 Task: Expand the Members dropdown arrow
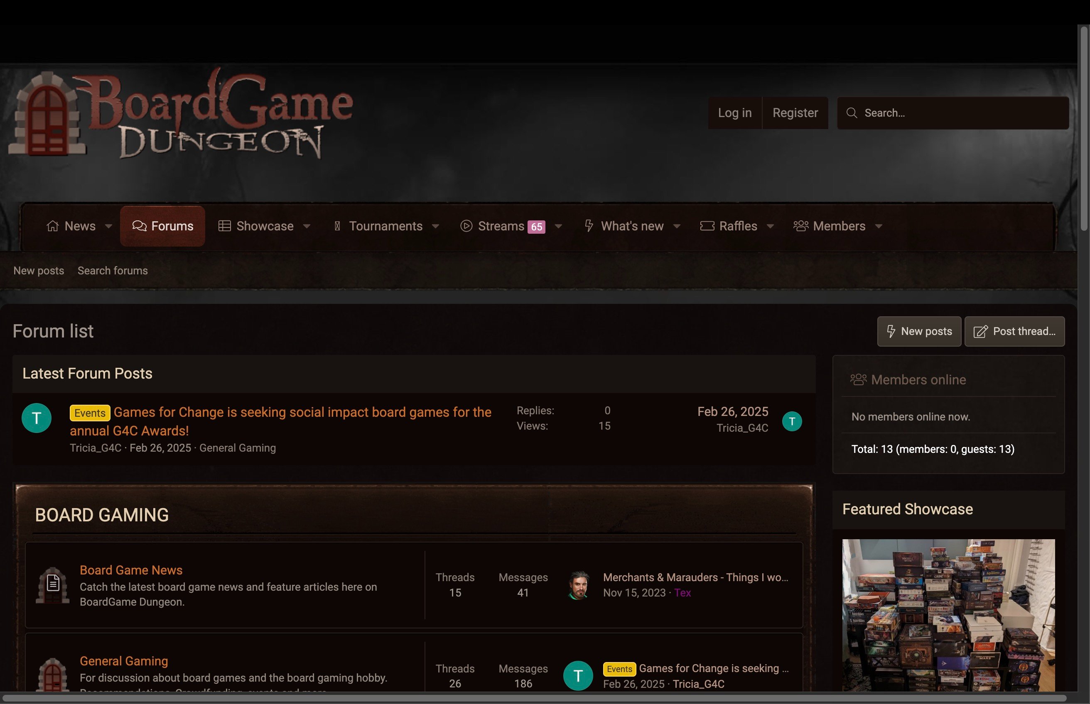click(x=879, y=226)
